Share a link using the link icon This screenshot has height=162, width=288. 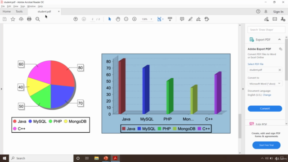(x=266, y=19)
